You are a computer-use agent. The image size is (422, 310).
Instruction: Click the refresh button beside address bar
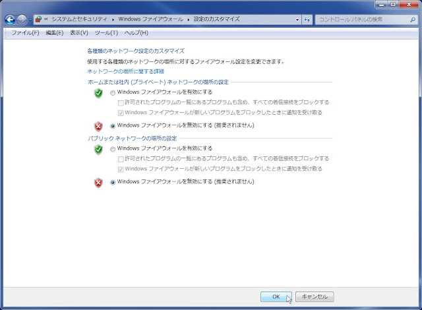307,20
